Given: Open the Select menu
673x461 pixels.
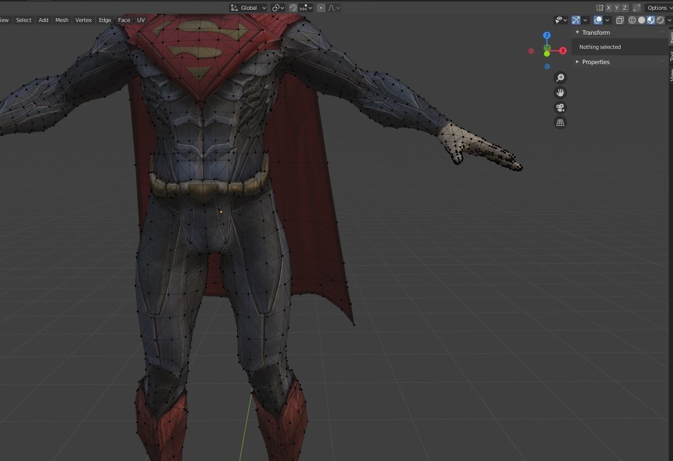Looking at the screenshot, I should (x=24, y=20).
